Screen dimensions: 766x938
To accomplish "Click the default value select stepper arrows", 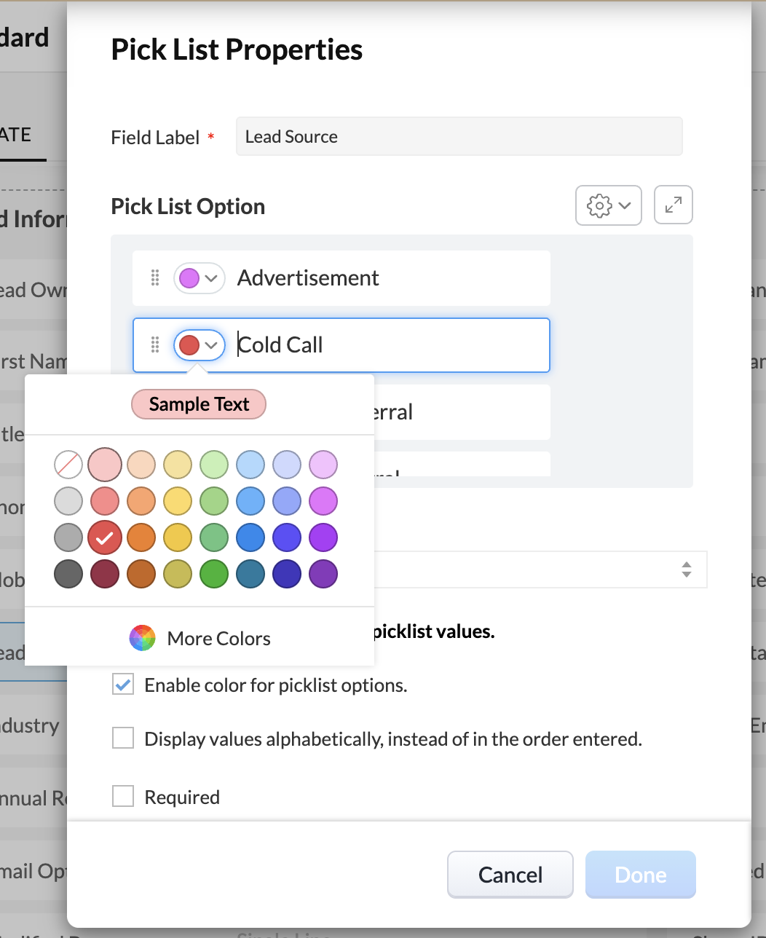I will point(686,569).
